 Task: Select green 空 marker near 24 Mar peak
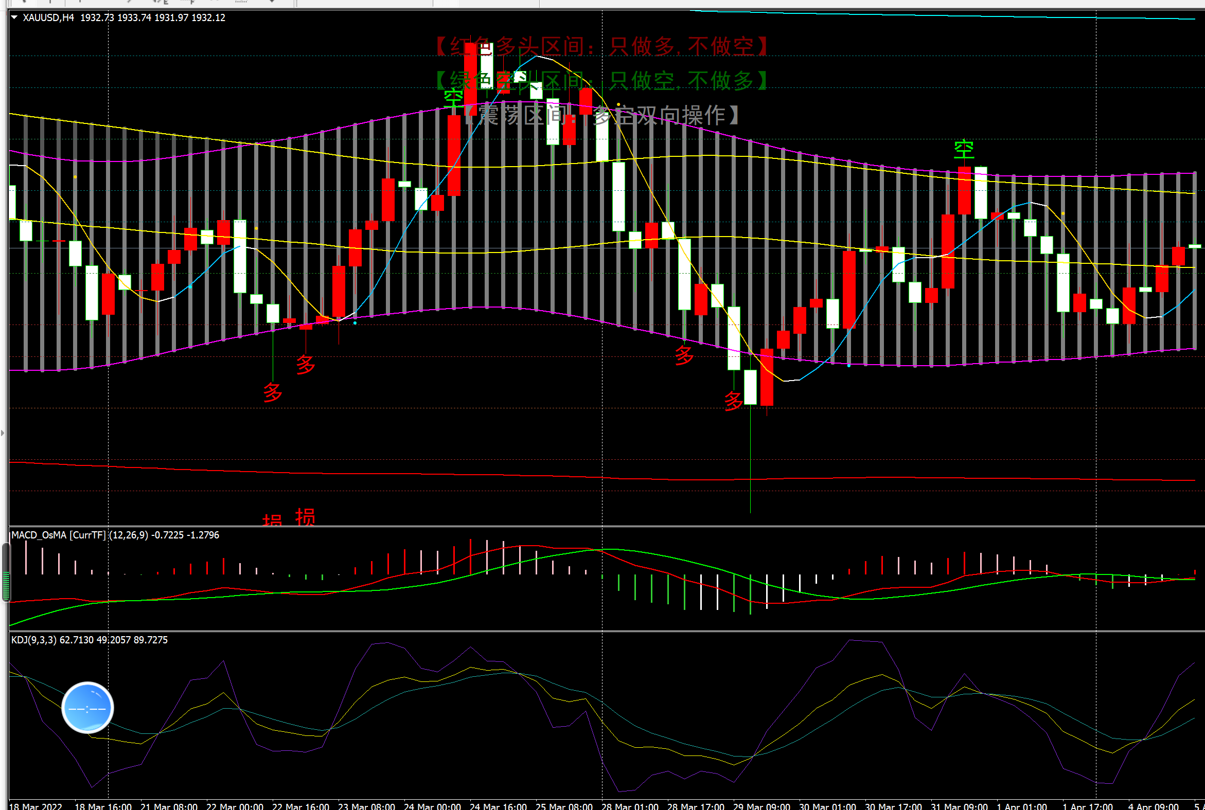point(453,97)
